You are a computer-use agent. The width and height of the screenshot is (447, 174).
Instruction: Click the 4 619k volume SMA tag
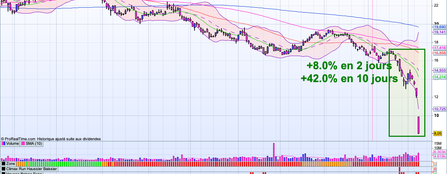(x=439, y=157)
